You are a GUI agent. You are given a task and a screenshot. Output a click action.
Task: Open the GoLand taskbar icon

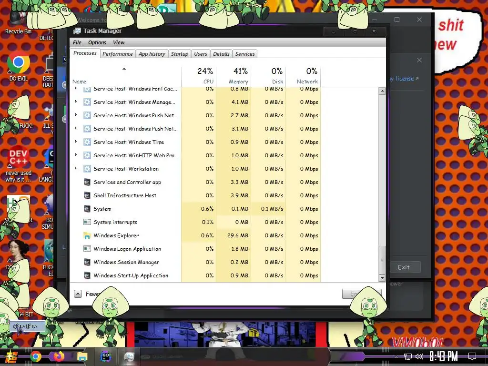coord(106,356)
